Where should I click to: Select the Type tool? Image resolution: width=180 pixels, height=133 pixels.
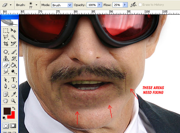pos(13,80)
